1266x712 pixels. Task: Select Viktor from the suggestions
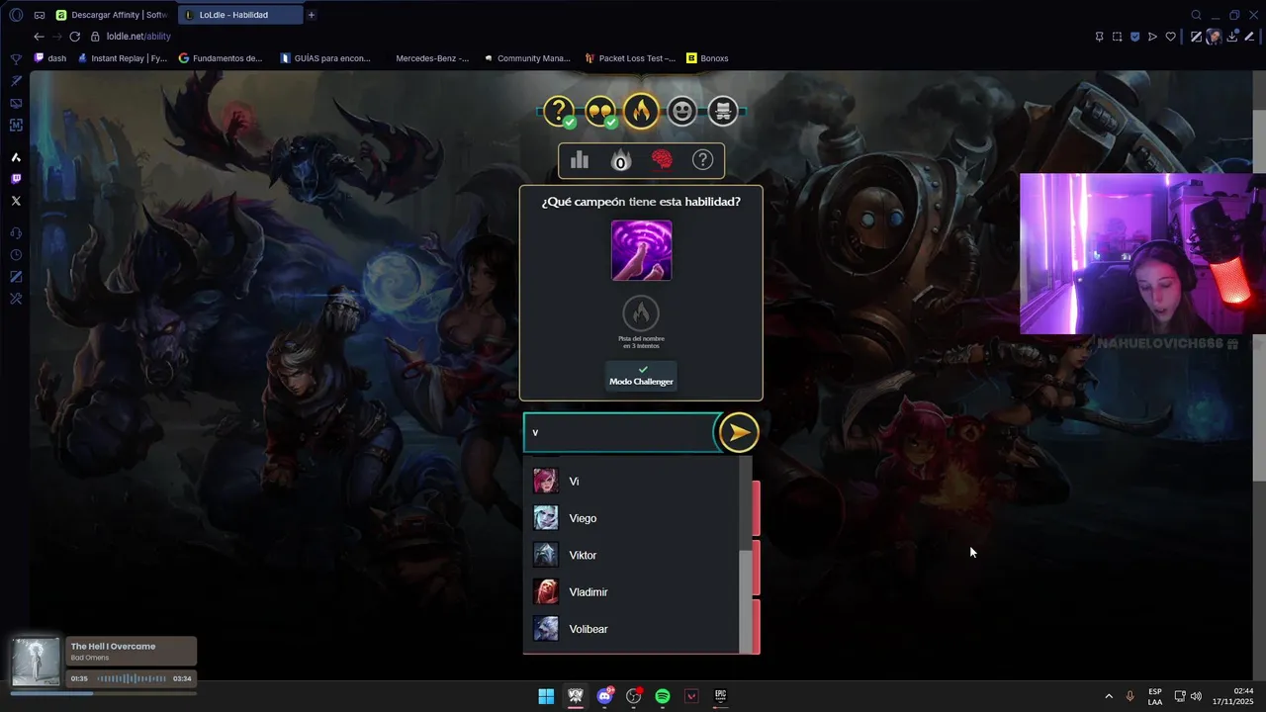(631, 555)
